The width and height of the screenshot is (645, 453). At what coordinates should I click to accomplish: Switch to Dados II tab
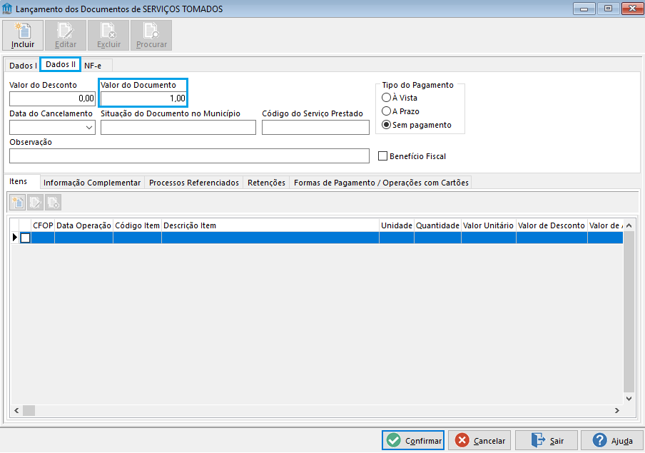pos(61,65)
